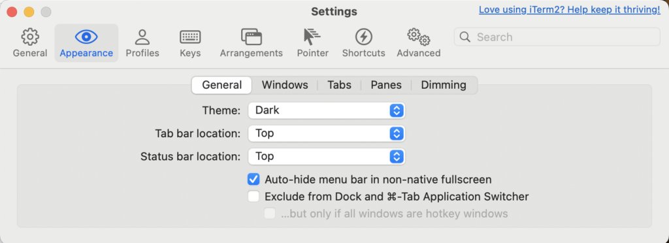Click the Search settings field

tap(557, 37)
